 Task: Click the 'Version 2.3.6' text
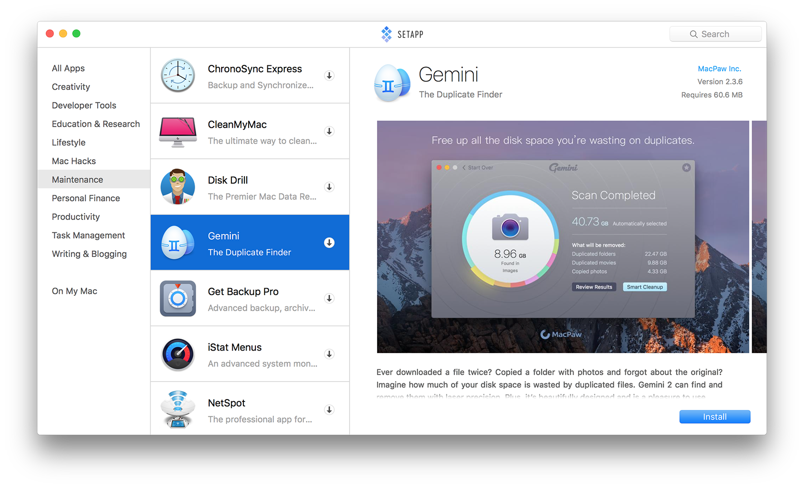point(720,82)
